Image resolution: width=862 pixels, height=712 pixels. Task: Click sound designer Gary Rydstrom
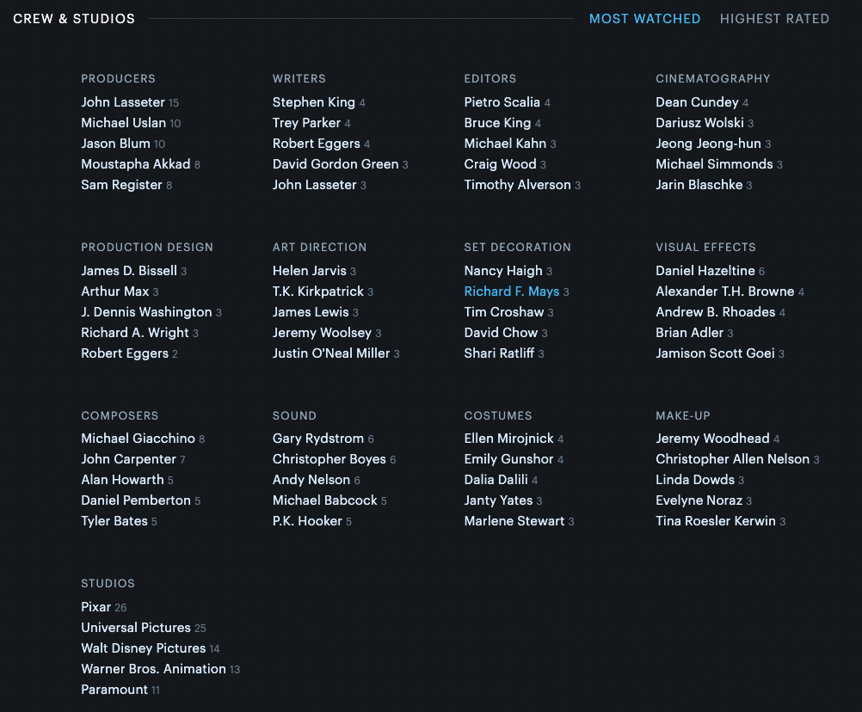pyautogui.click(x=317, y=439)
